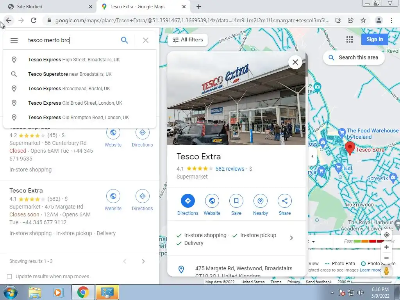Close the Tesco Extra place card
This screenshot has height=300, width=400.
[295, 62]
